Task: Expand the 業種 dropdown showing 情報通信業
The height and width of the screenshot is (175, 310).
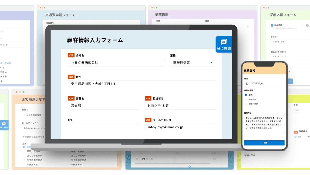Action: (193, 63)
